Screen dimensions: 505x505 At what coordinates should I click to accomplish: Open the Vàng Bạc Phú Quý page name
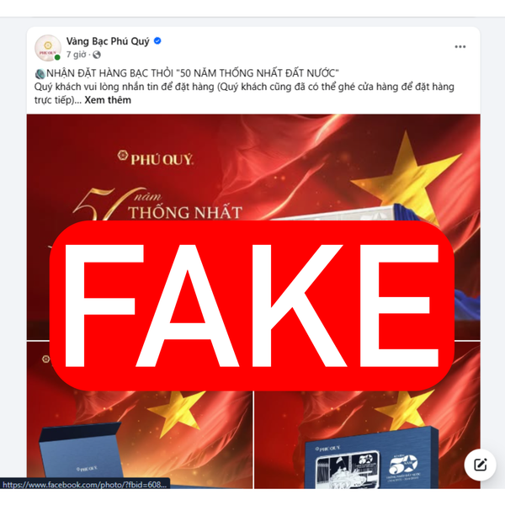click(108, 41)
